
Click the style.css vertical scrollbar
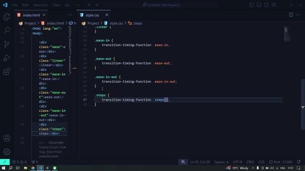tap(303, 104)
